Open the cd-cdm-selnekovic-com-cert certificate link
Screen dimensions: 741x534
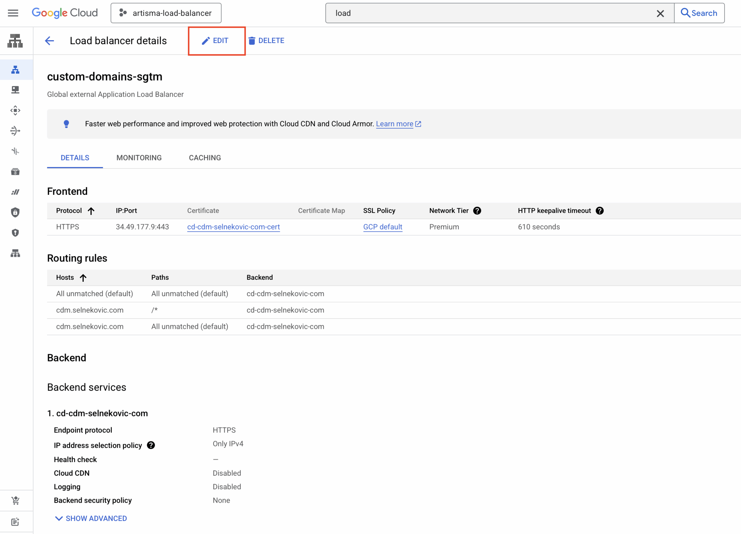click(x=233, y=227)
